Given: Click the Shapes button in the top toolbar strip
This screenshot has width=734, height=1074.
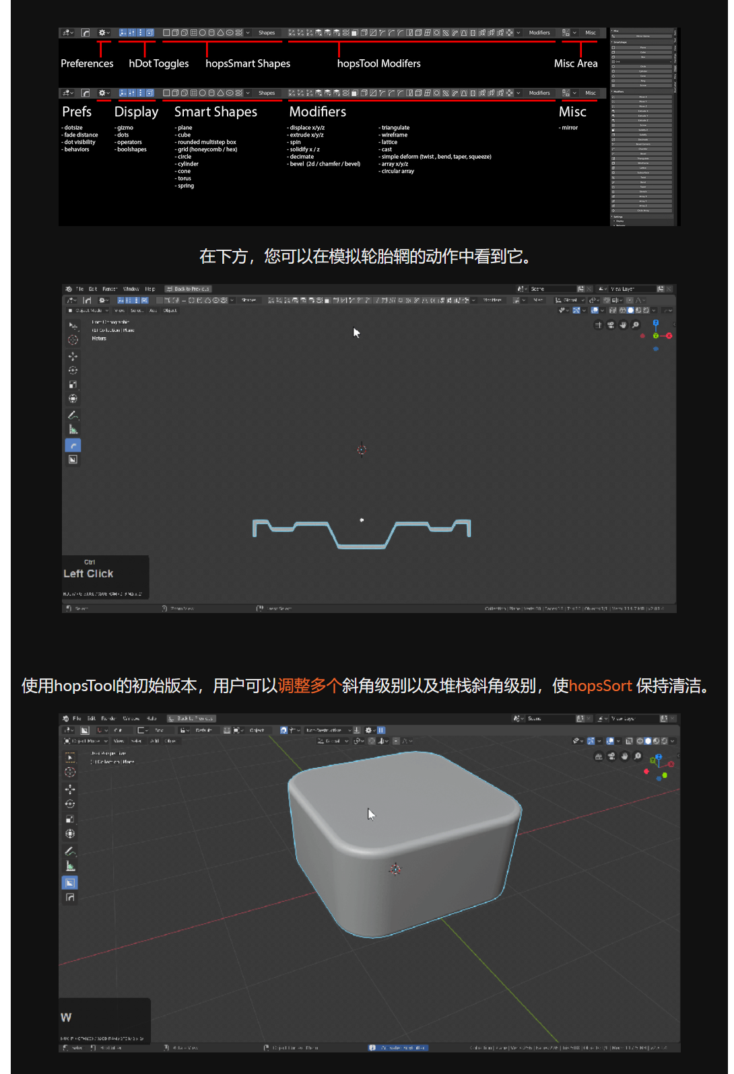Looking at the screenshot, I should (x=267, y=32).
